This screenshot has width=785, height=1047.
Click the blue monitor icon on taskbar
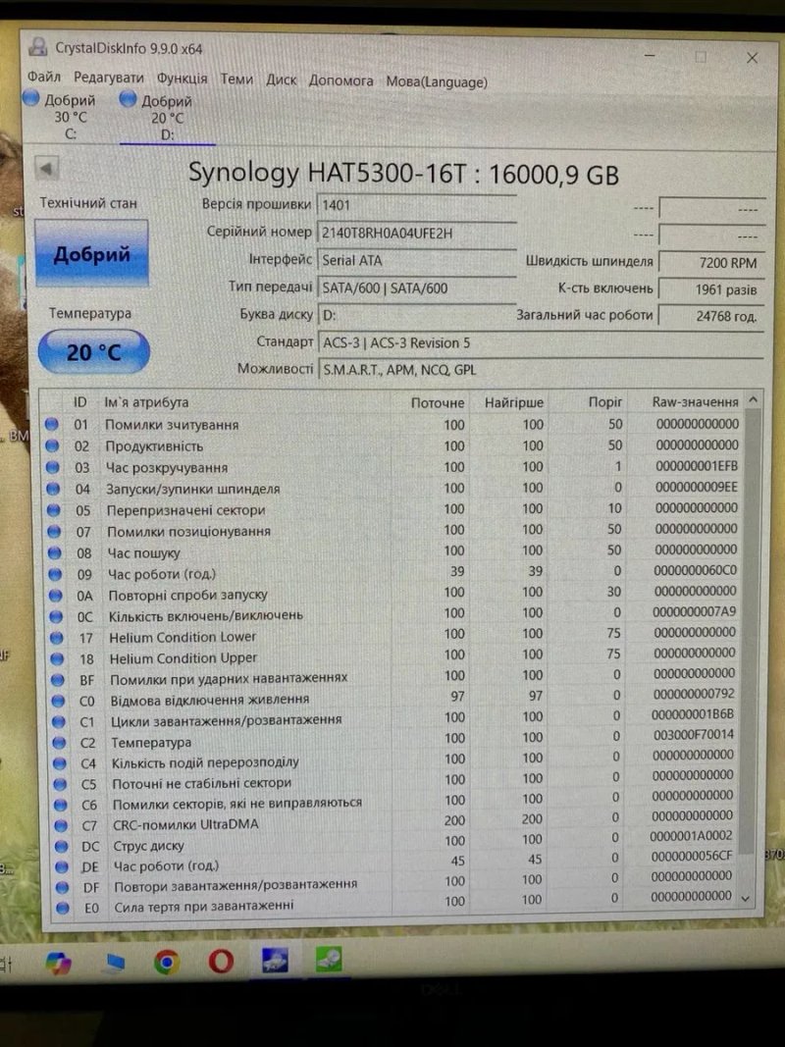coord(115,963)
